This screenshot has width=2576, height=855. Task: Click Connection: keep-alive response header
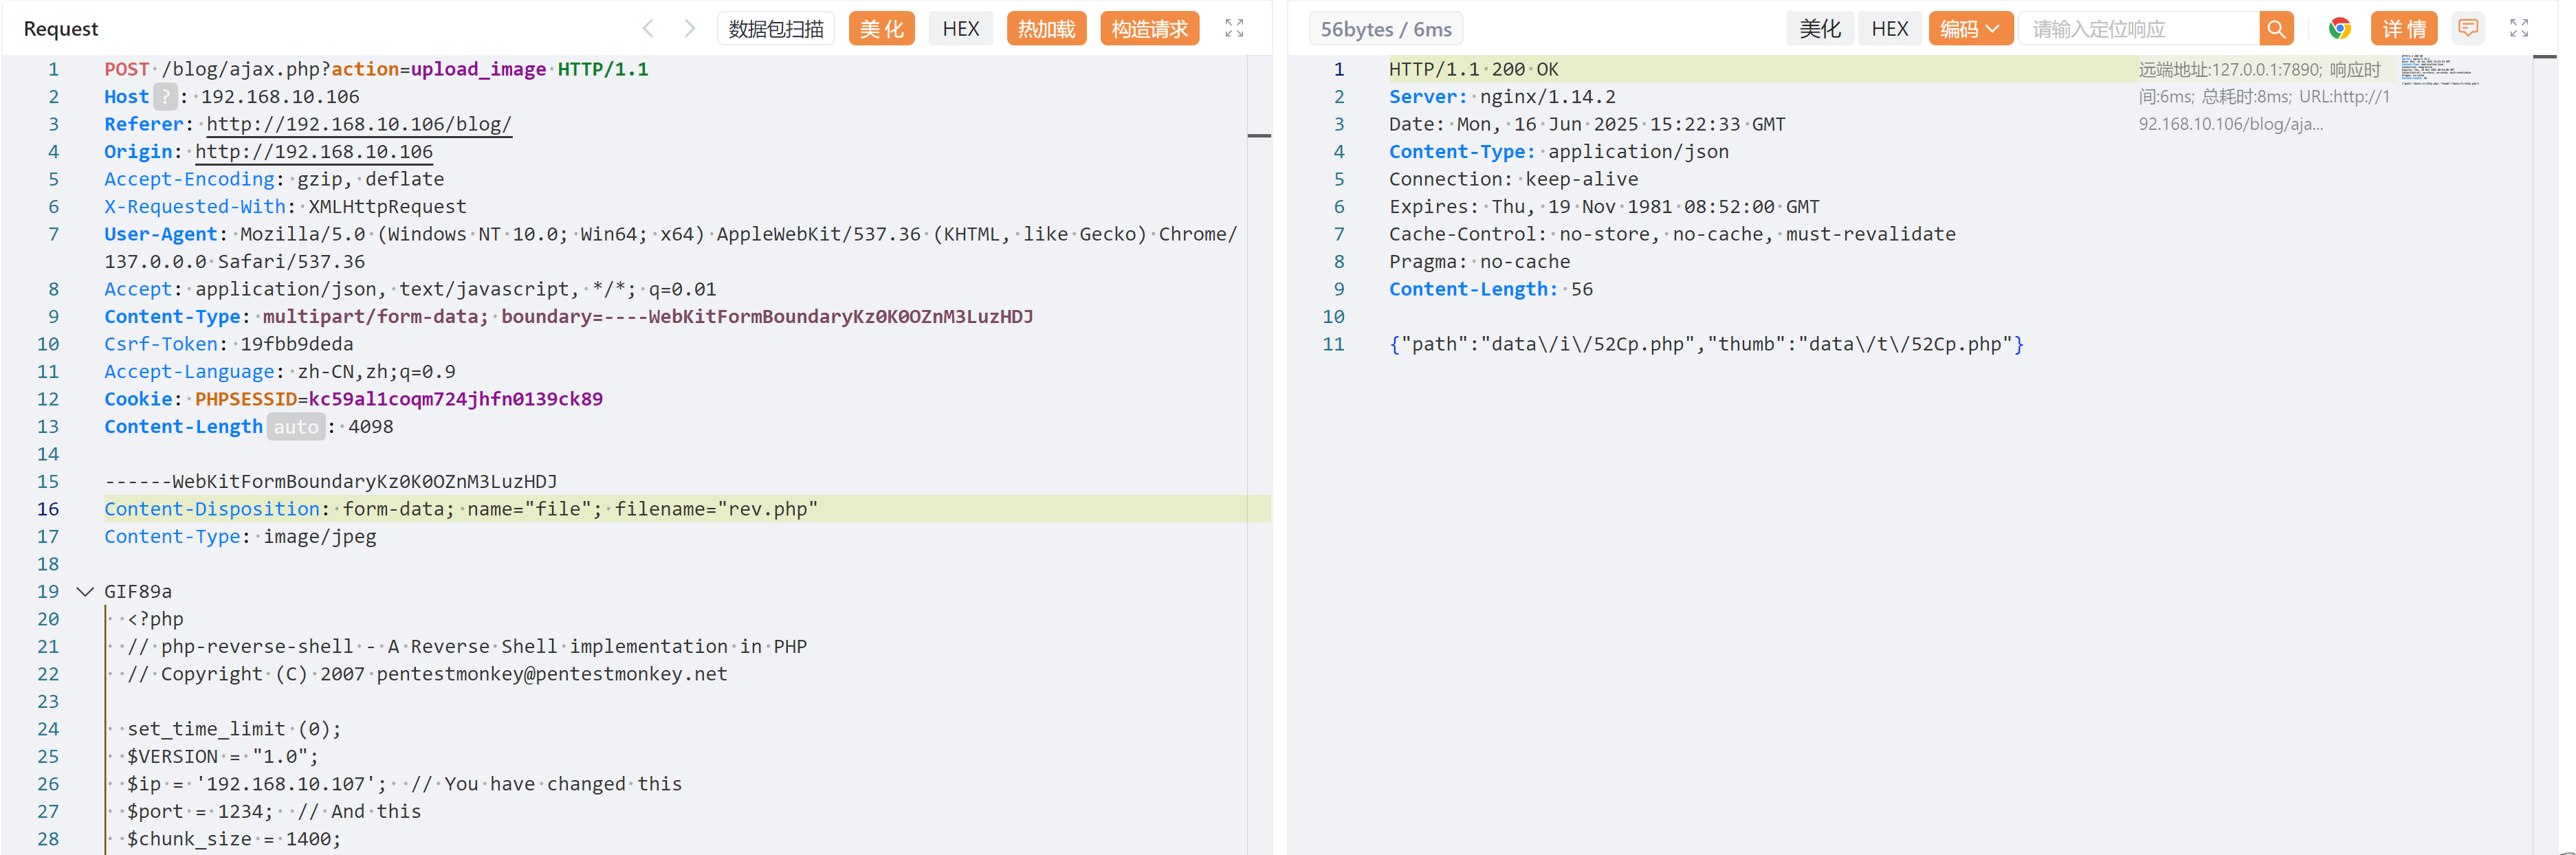click(x=1513, y=179)
